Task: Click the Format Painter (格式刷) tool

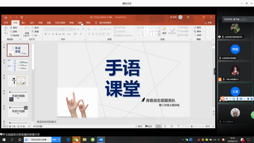Action: coord(15,35)
